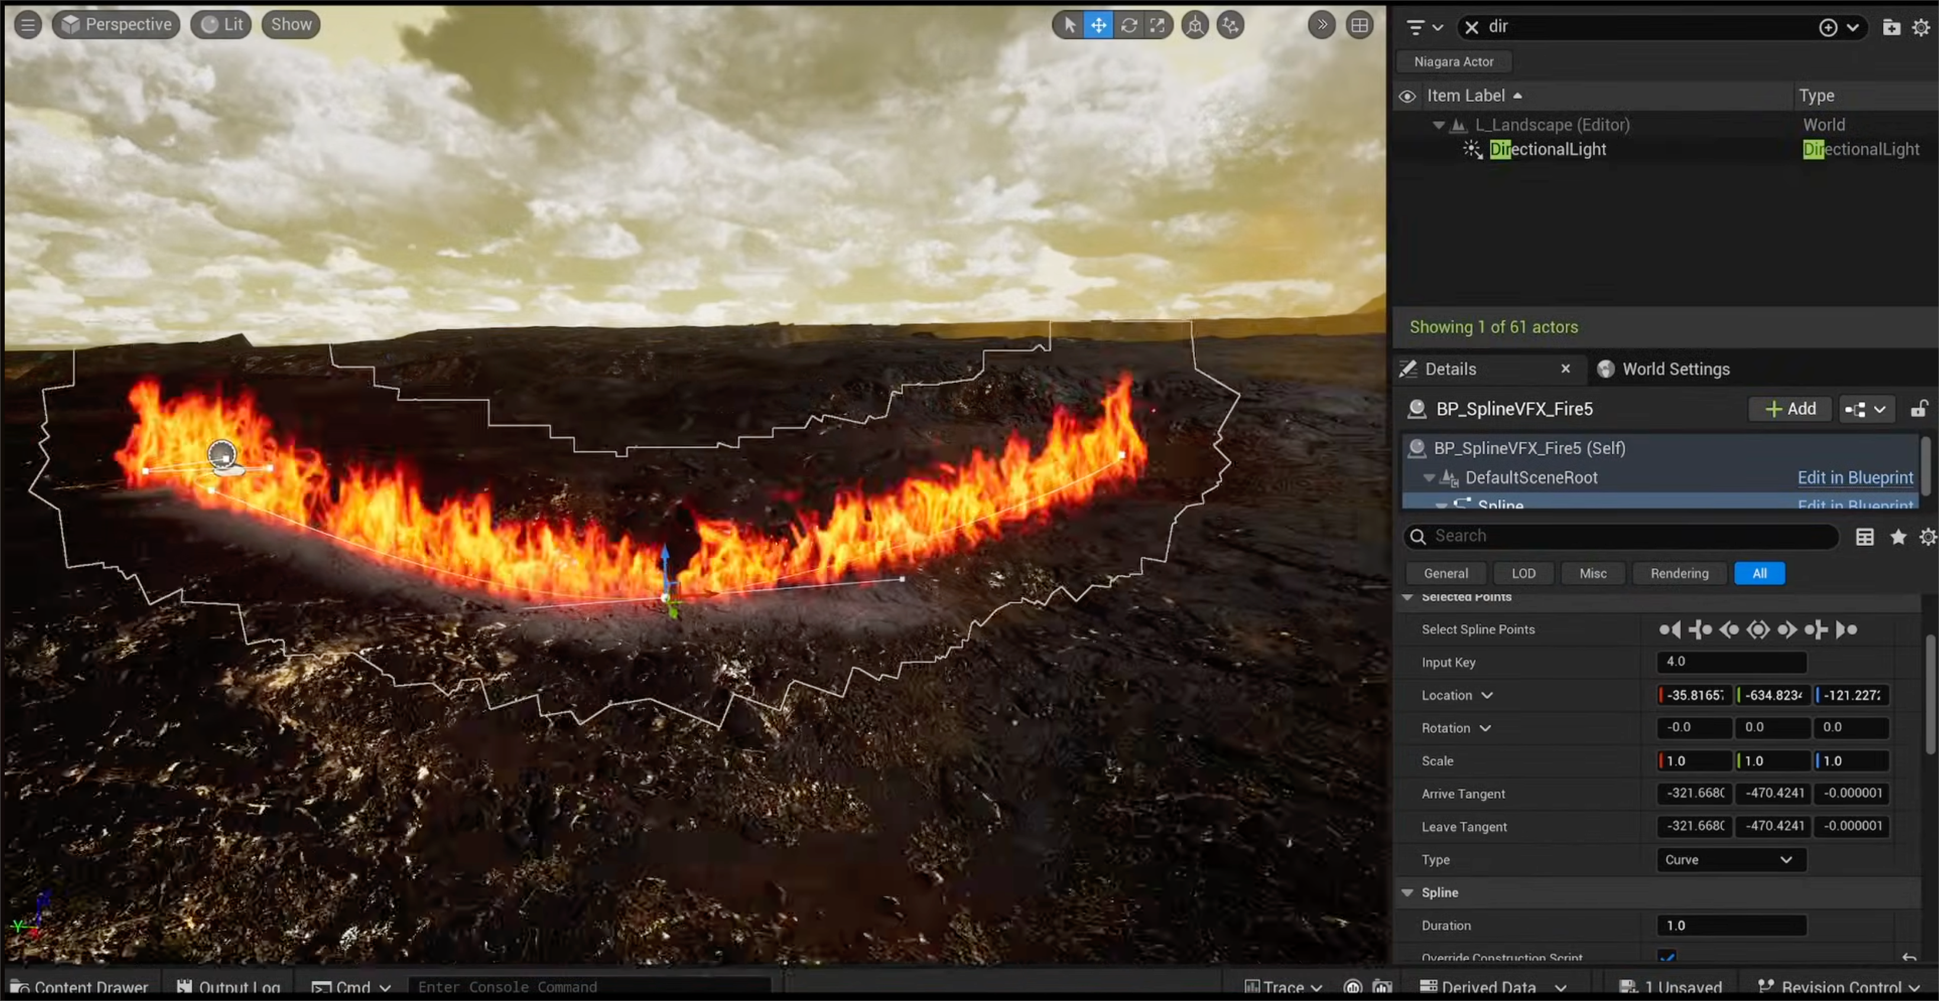The width and height of the screenshot is (1939, 1001).
Task: Add next spline point to selection
Action: pos(1816,630)
